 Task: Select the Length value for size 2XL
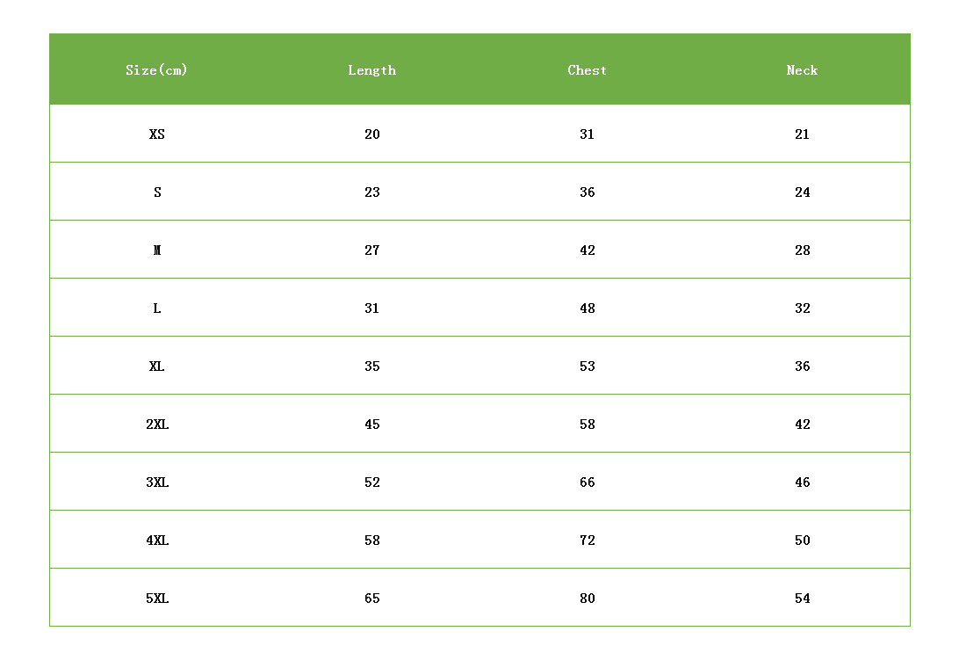coord(372,424)
